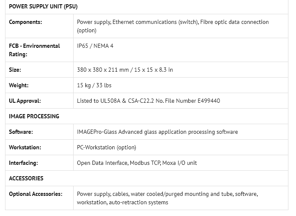Click the Open Data Interface, Modbus TCP text
Image resolution: width=296 pixels, height=216 pixels.
pos(137,163)
